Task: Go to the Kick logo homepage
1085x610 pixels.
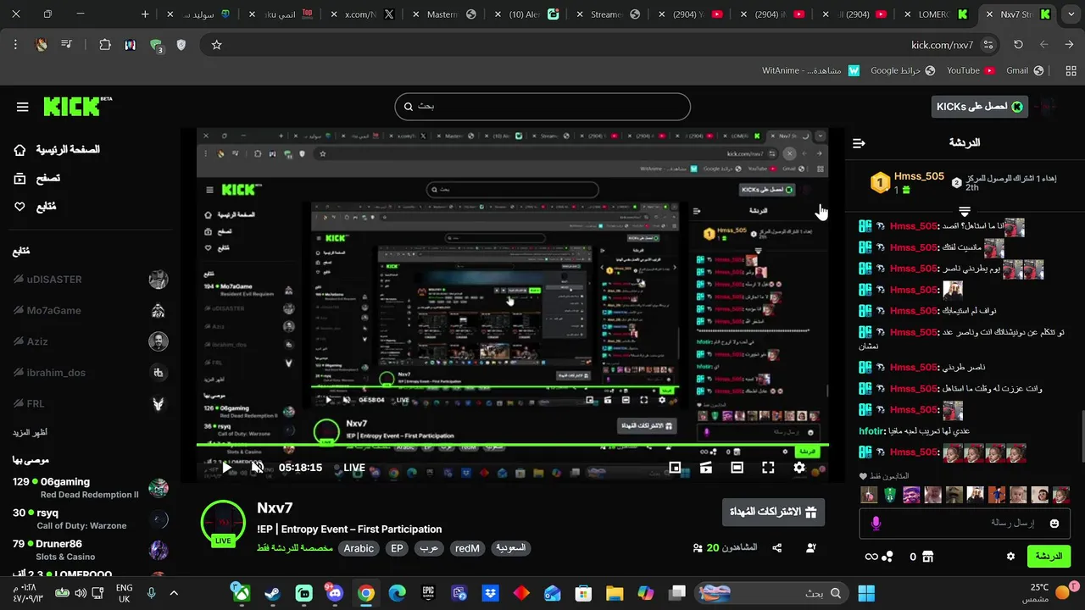Action: pos(77,106)
